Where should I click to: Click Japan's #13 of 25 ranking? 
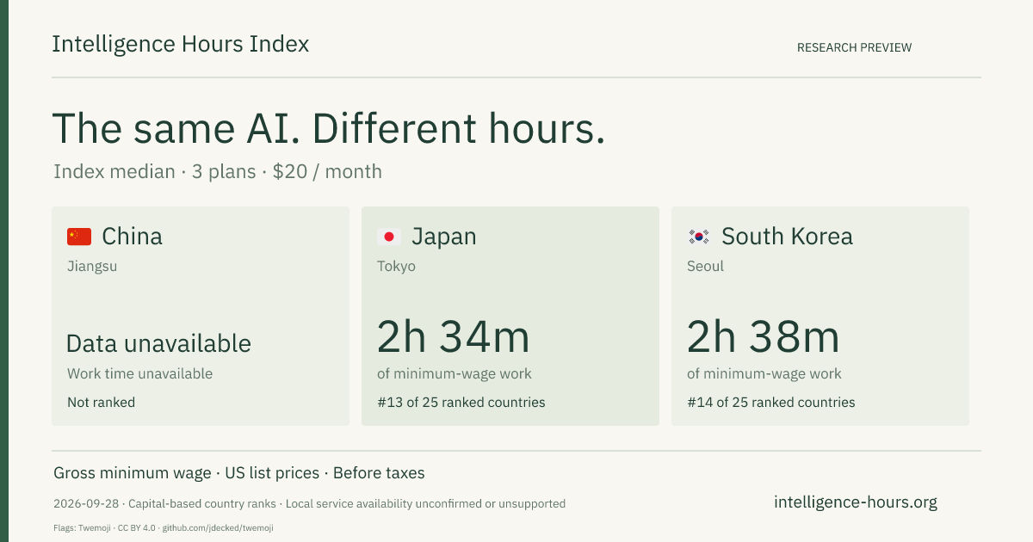(461, 402)
